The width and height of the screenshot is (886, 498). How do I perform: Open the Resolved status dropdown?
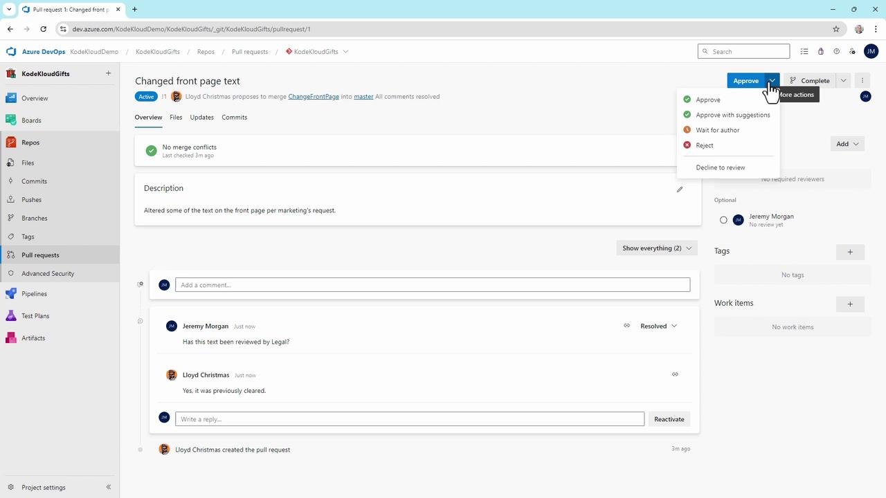tap(658, 326)
